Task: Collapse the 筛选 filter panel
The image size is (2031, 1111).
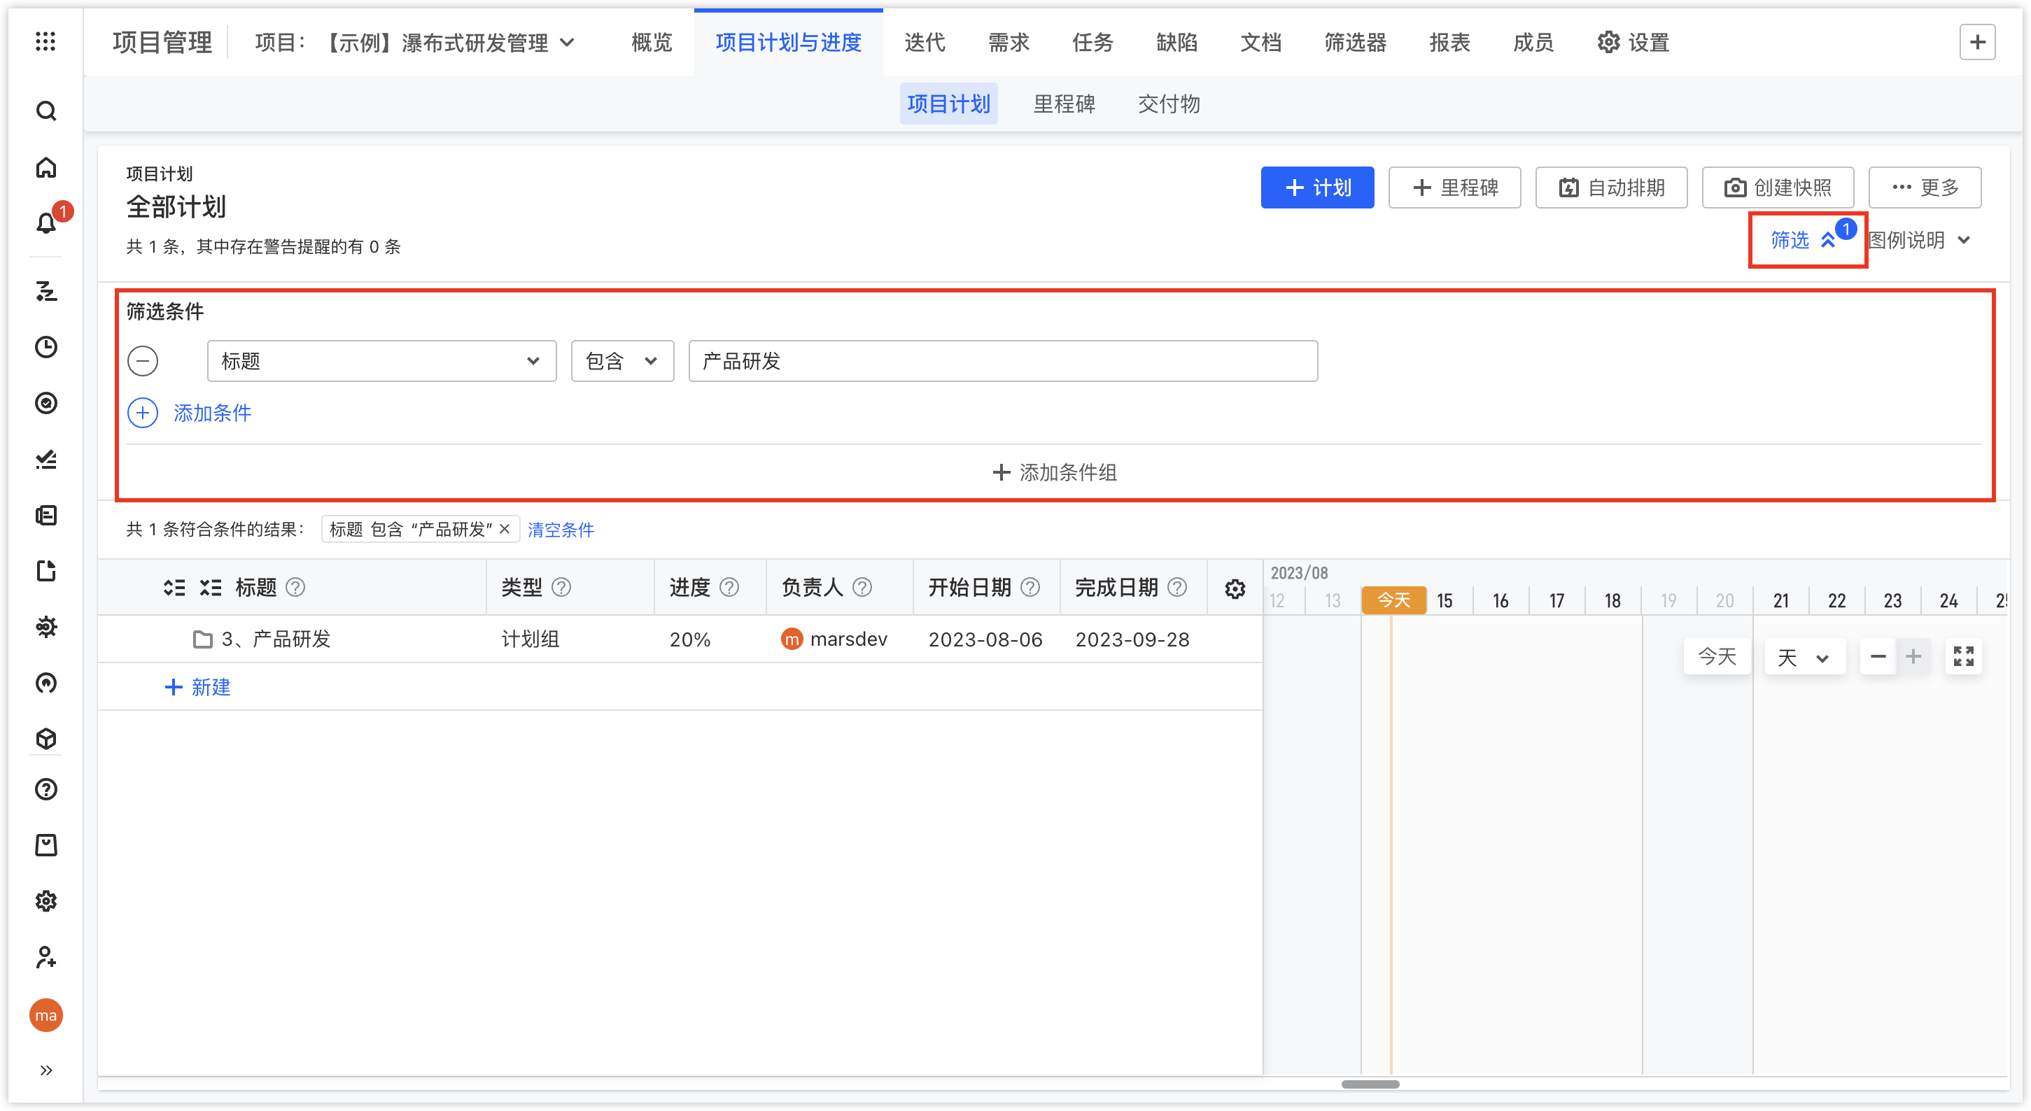Action: 1804,239
